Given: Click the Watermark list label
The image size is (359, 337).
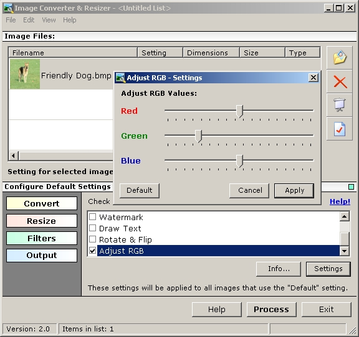Looking at the screenshot, I should coord(121,217).
